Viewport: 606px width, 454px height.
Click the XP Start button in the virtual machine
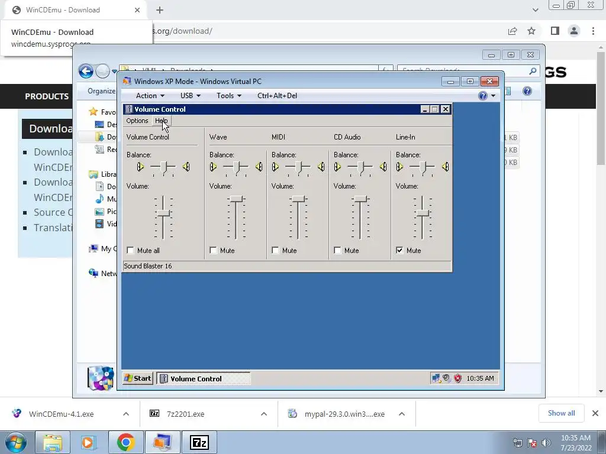pyautogui.click(x=137, y=378)
